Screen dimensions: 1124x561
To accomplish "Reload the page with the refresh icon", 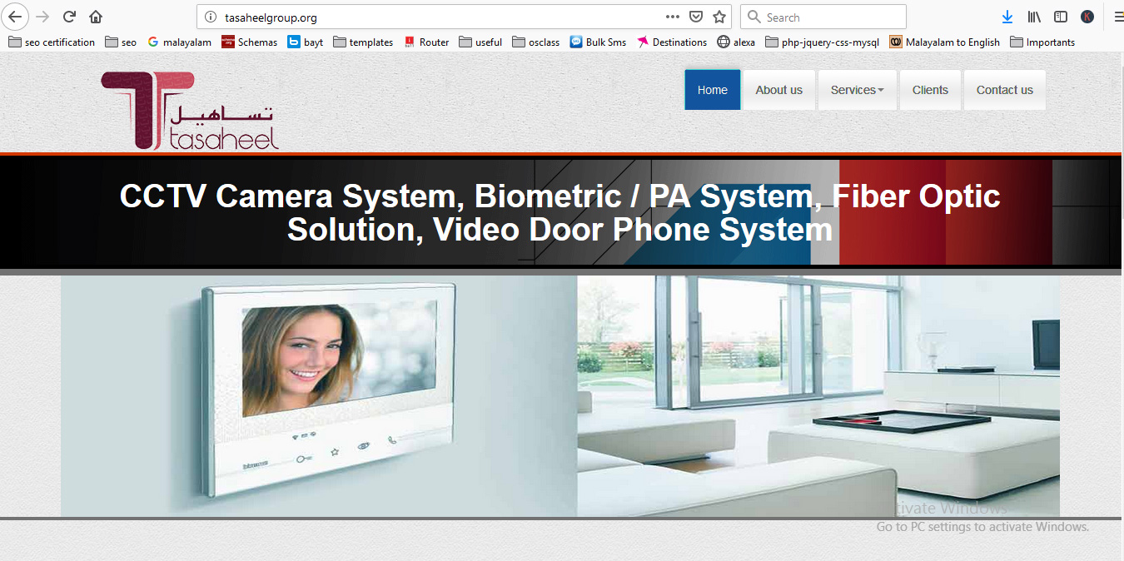I will pos(68,16).
